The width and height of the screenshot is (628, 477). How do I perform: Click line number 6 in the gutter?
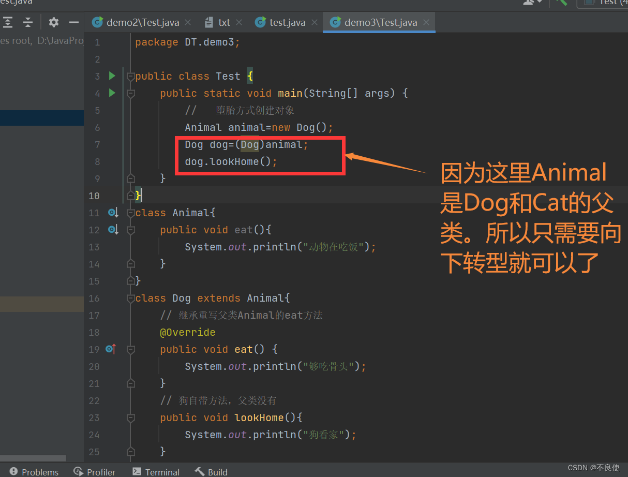(x=97, y=128)
